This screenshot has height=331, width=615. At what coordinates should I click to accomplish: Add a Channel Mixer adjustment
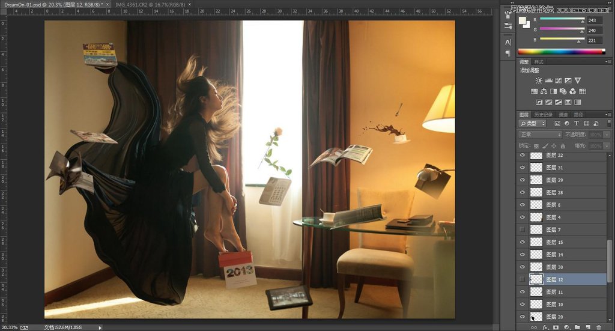572,91
